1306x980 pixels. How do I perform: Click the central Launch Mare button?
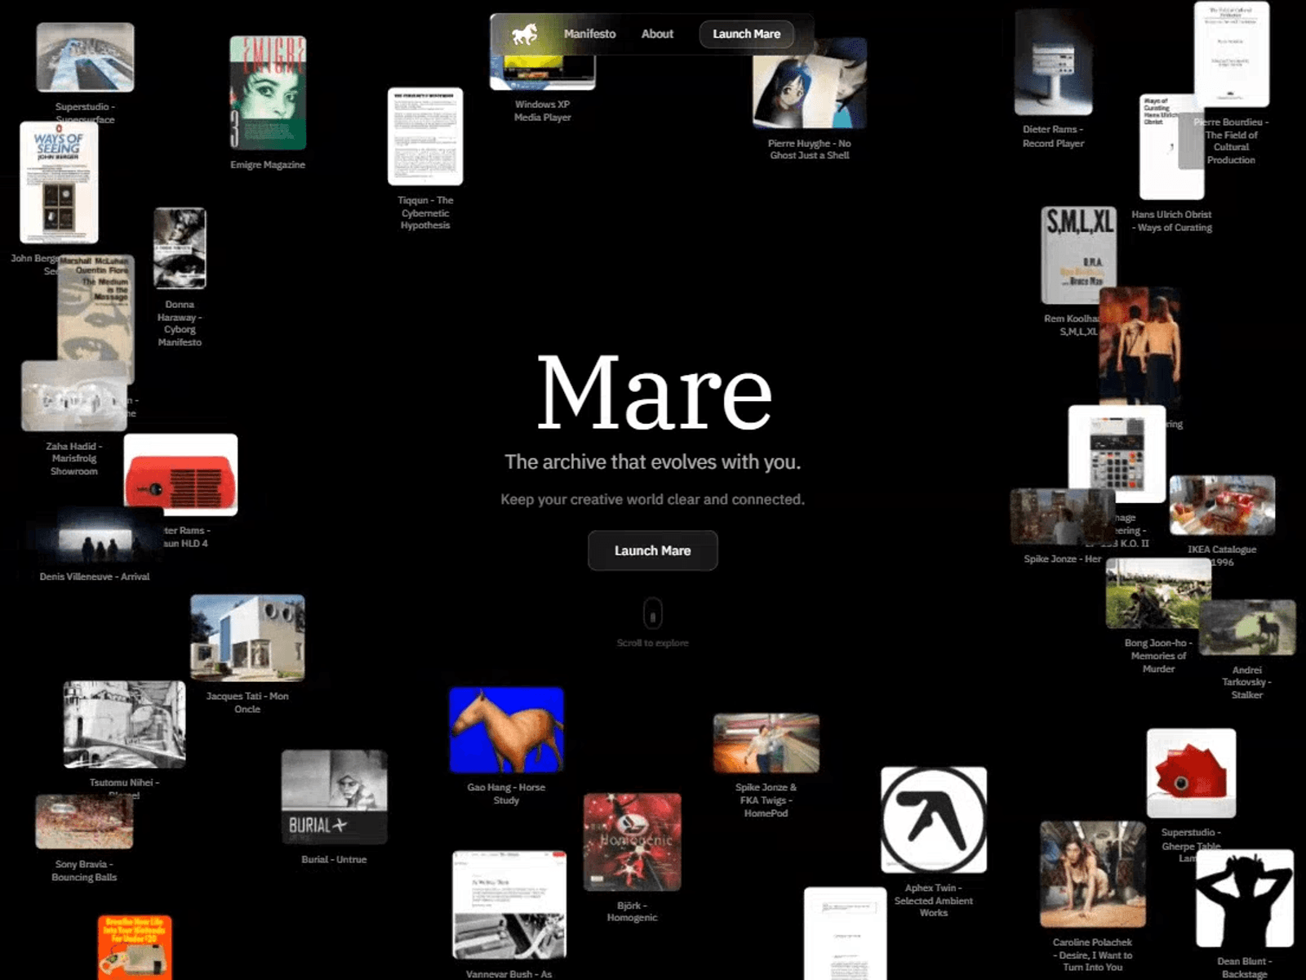click(653, 550)
